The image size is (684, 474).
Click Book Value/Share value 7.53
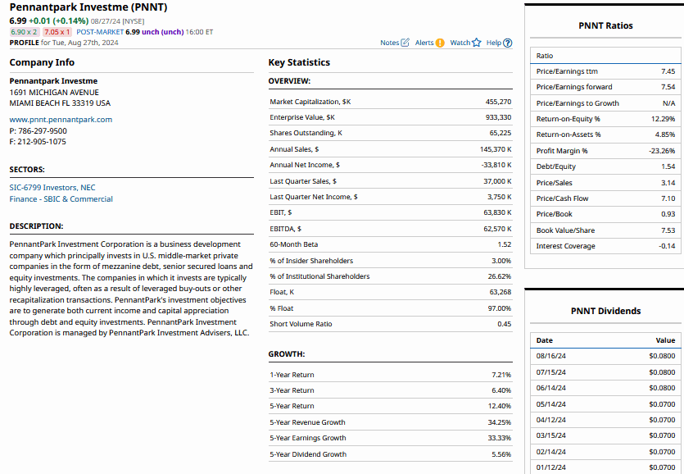click(668, 230)
